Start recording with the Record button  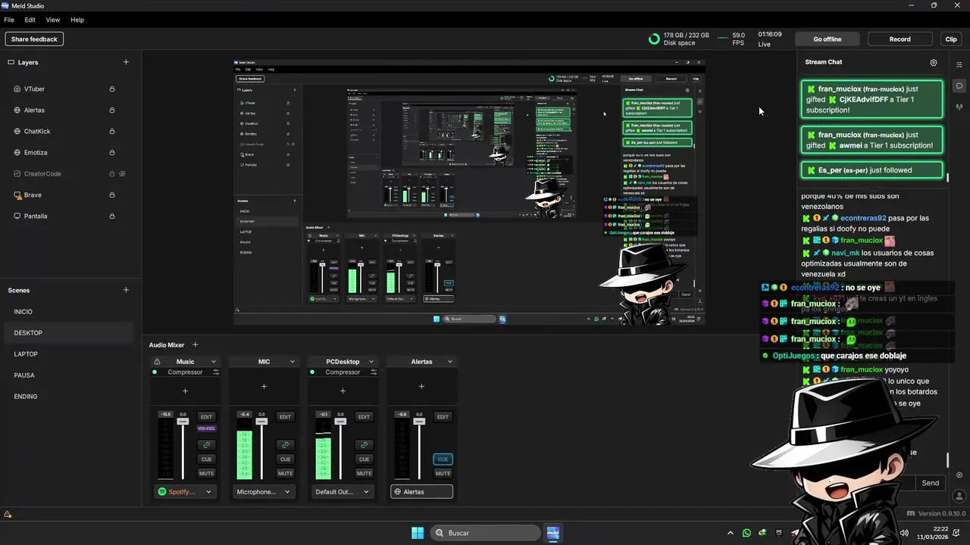pos(900,39)
